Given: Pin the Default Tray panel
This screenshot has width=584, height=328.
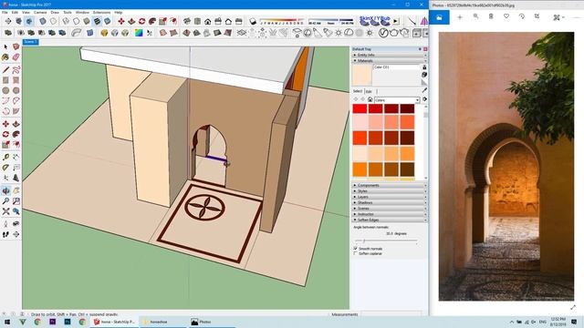Looking at the screenshot, I should pos(420,49).
